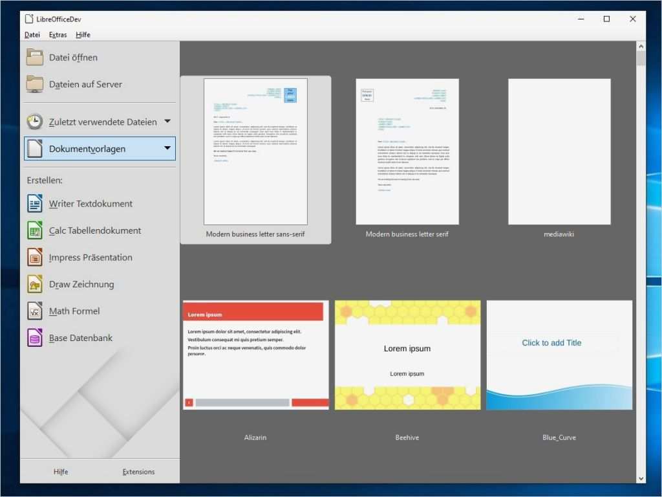Access Dateien auf Server

(85, 84)
